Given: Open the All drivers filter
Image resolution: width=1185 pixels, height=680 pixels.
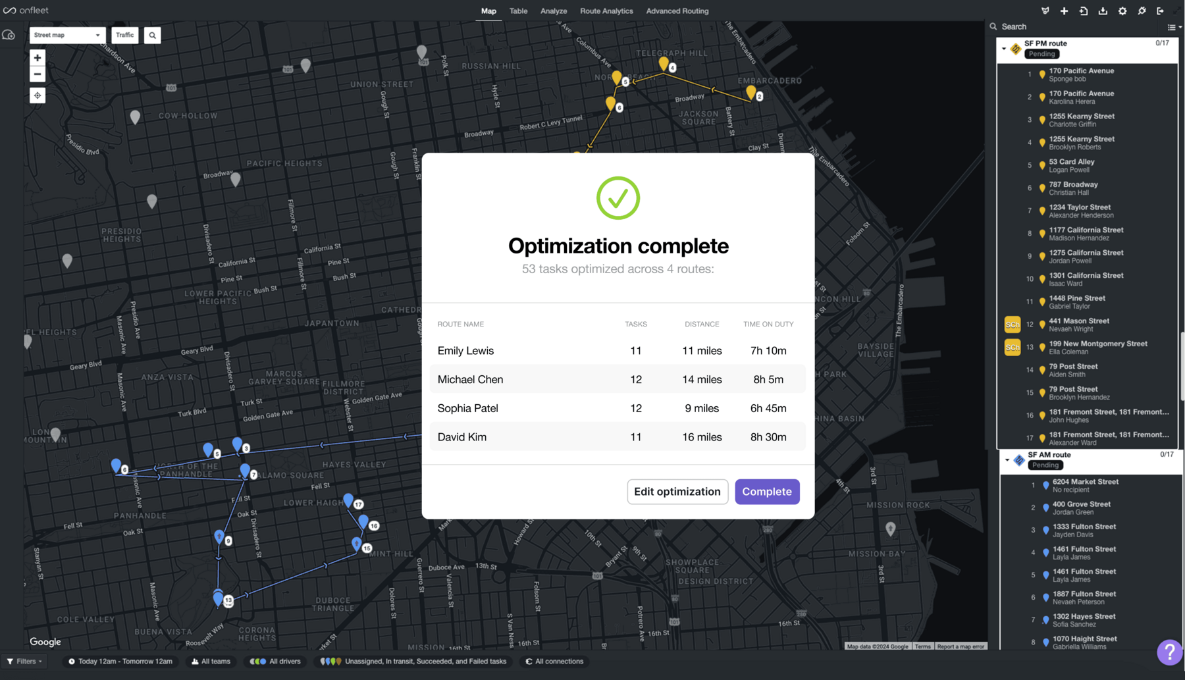Looking at the screenshot, I should click(275, 662).
